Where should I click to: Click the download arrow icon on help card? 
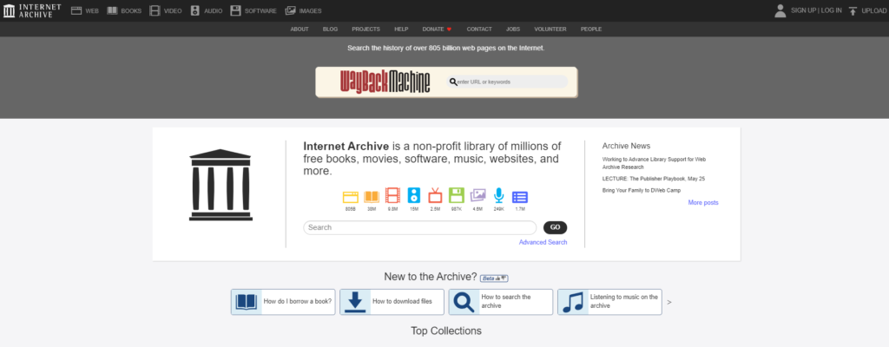point(355,302)
